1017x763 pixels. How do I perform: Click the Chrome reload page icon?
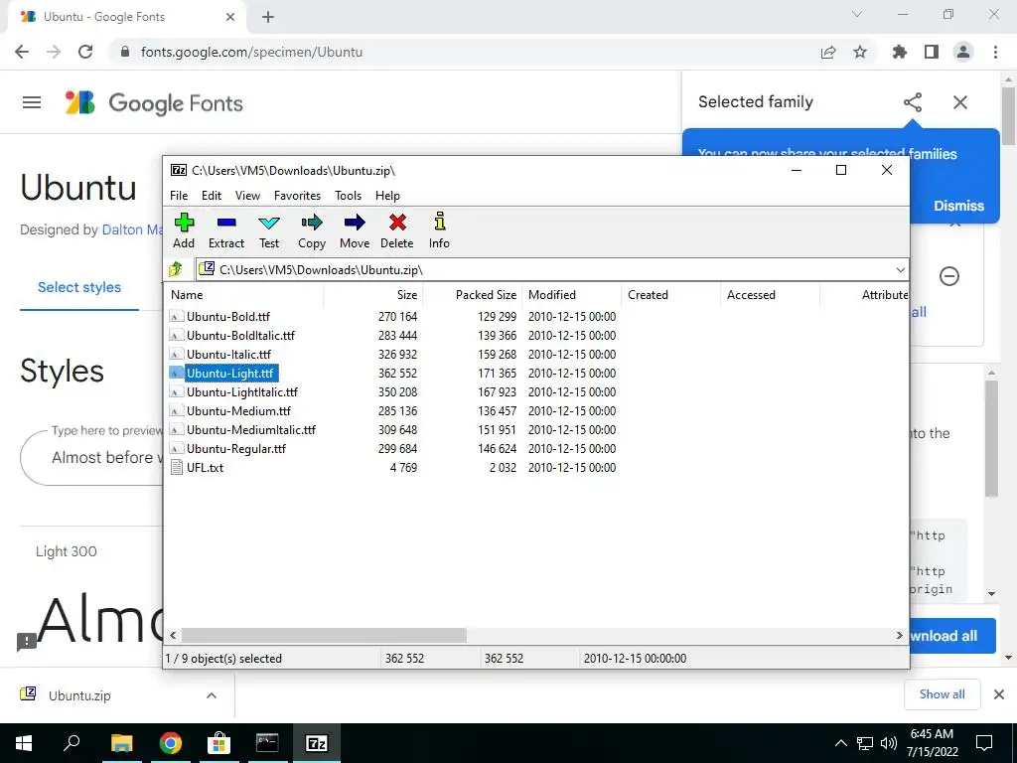85,52
